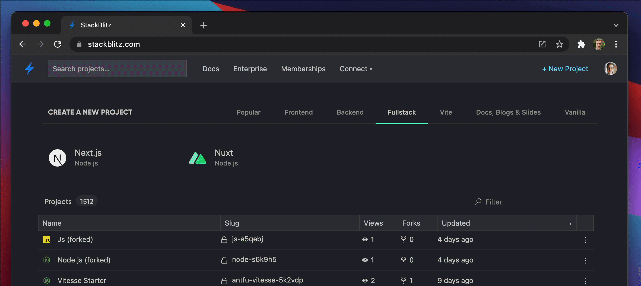641x286 pixels.
Task: Click the JS icon of Js (forked)
Action: pyautogui.click(x=47, y=239)
